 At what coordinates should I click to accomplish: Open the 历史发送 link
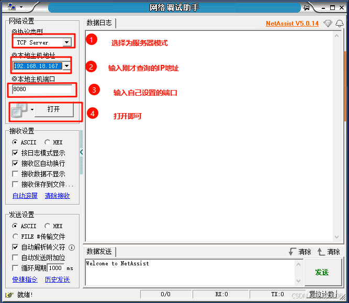pyautogui.click(x=58, y=279)
